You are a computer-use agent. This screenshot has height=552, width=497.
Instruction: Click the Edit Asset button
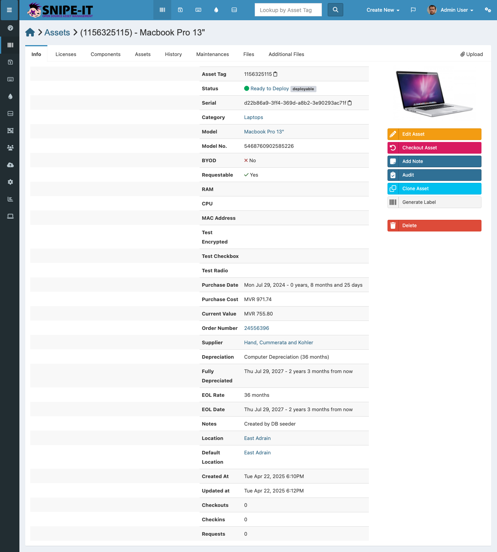[434, 134]
